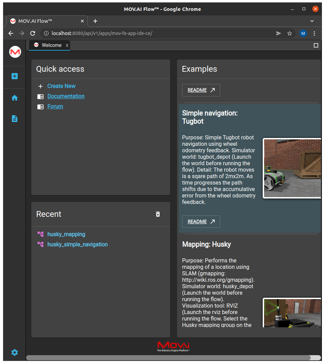Click the plus icon beside Create New
Image resolution: width=325 pixels, height=364 pixels.
tap(40, 86)
